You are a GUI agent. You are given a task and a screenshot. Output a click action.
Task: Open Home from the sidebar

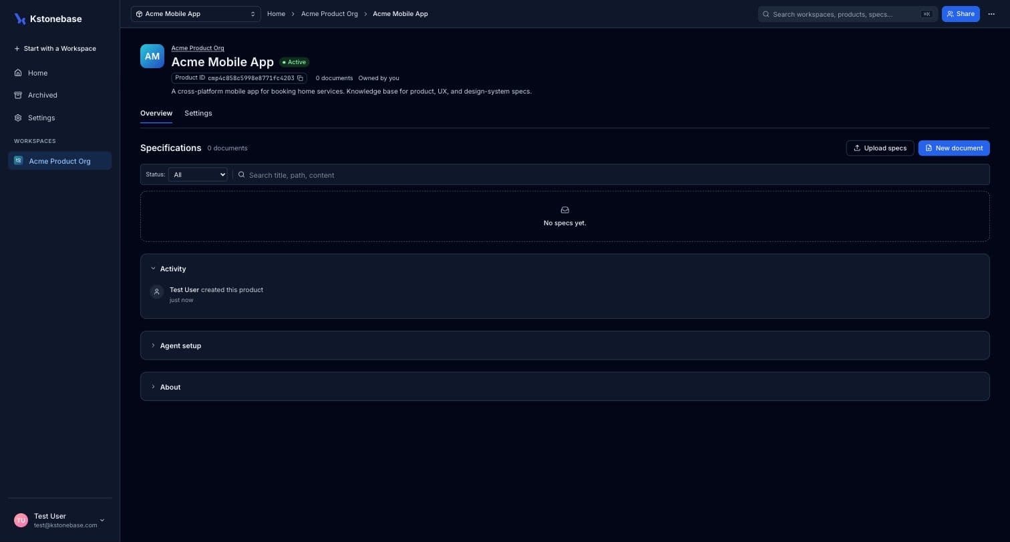(x=59, y=73)
